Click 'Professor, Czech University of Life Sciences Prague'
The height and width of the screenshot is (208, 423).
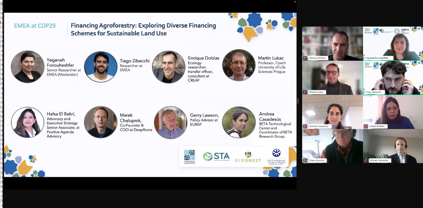pyautogui.click(x=271, y=67)
